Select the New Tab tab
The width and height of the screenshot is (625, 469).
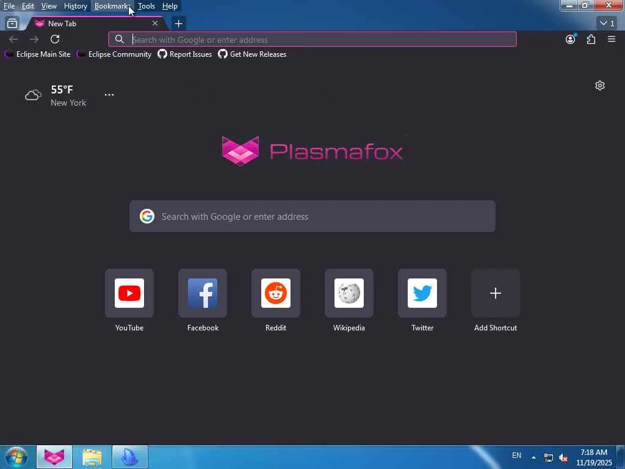(96, 24)
